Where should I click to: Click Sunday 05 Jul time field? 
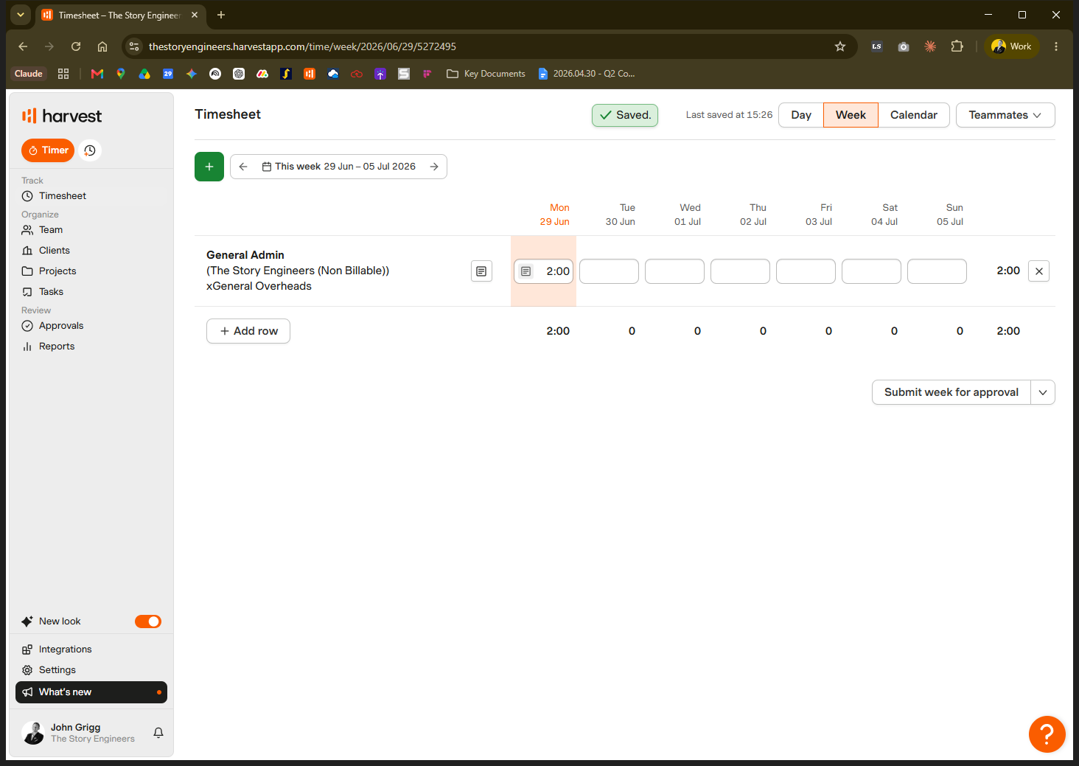click(x=937, y=271)
